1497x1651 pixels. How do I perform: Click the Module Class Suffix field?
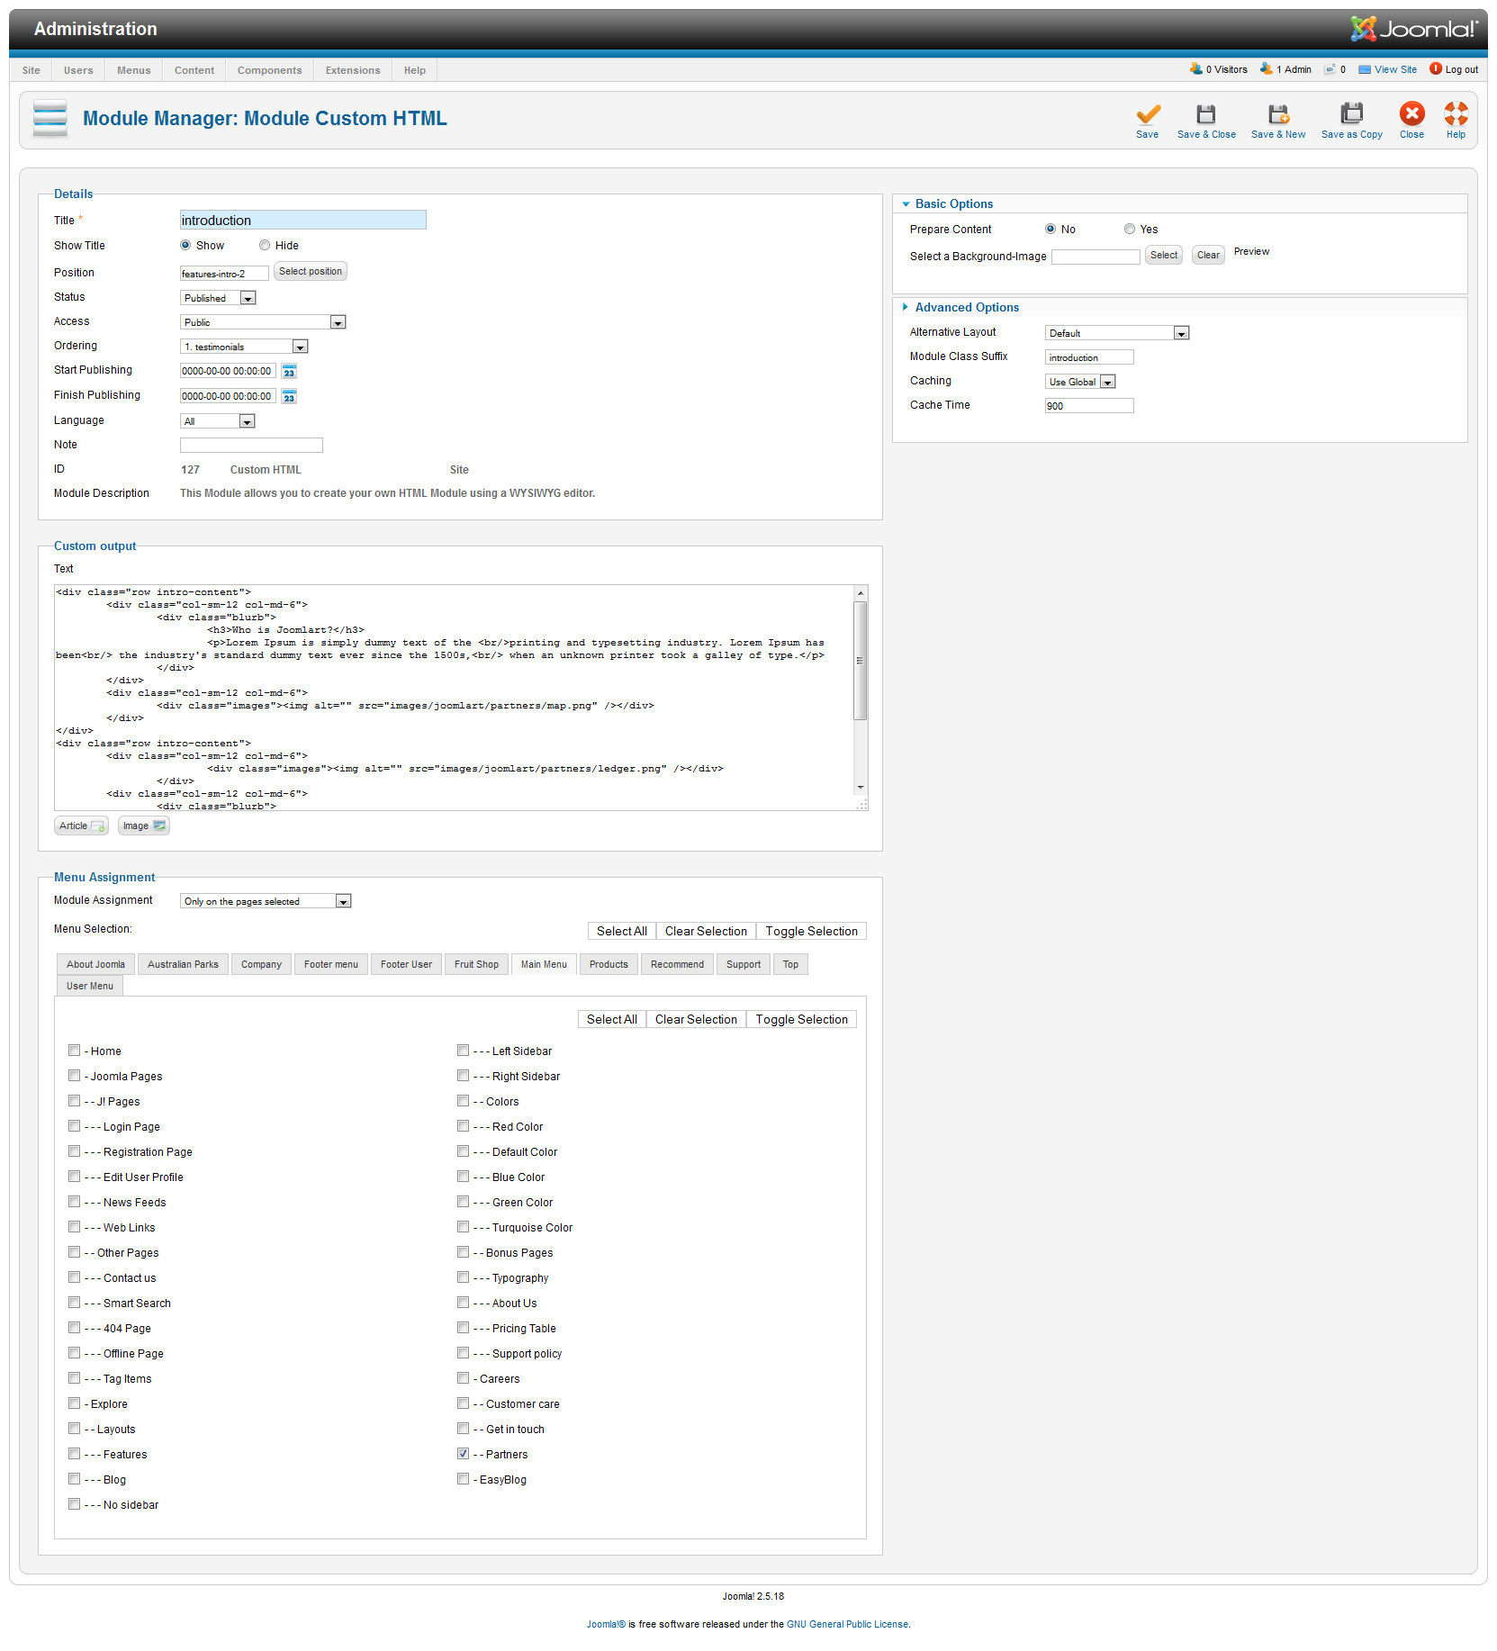click(x=1089, y=357)
